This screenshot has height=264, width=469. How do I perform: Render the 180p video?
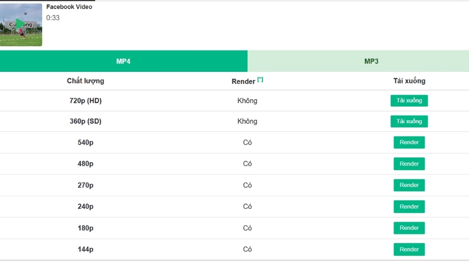pyautogui.click(x=409, y=228)
